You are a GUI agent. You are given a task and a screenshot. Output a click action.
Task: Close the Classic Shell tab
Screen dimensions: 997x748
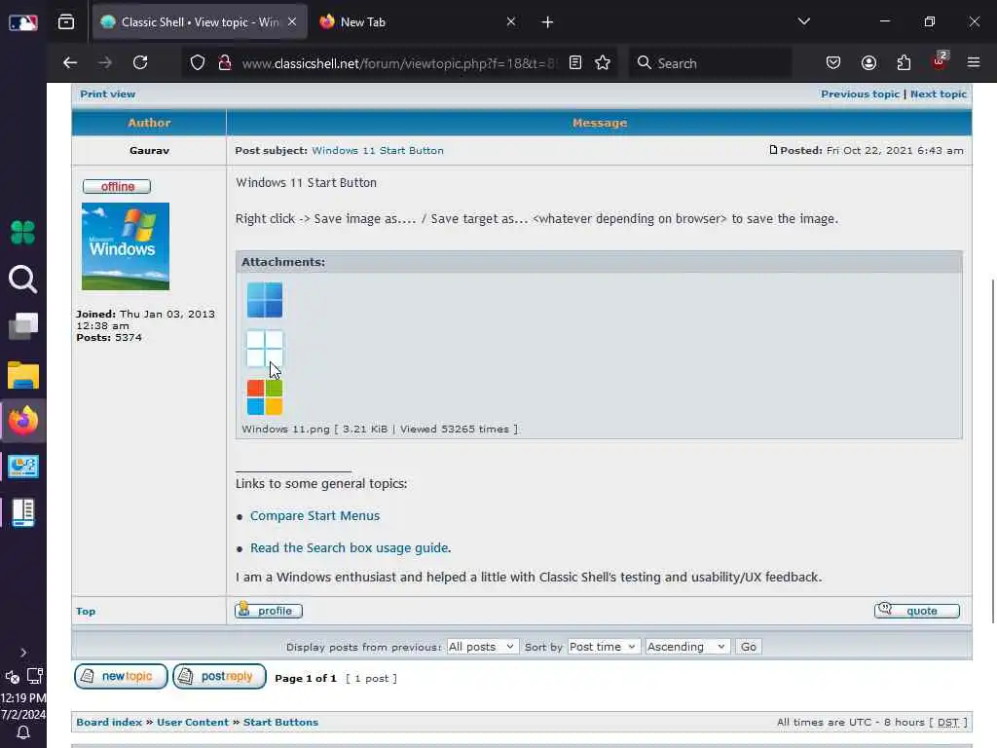[x=292, y=22]
